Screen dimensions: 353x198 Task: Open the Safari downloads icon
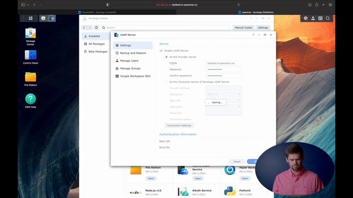pyautogui.click(x=310, y=5)
